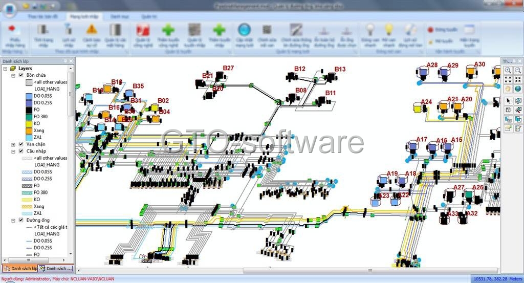Click the coordinates readout in status bar
Viewport: 524px width, 283px height.
pos(497,279)
